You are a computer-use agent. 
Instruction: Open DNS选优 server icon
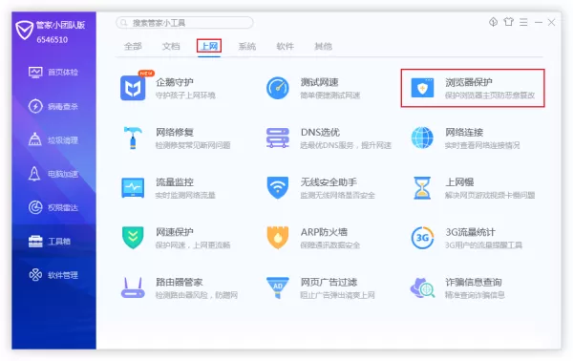(x=278, y=138)
